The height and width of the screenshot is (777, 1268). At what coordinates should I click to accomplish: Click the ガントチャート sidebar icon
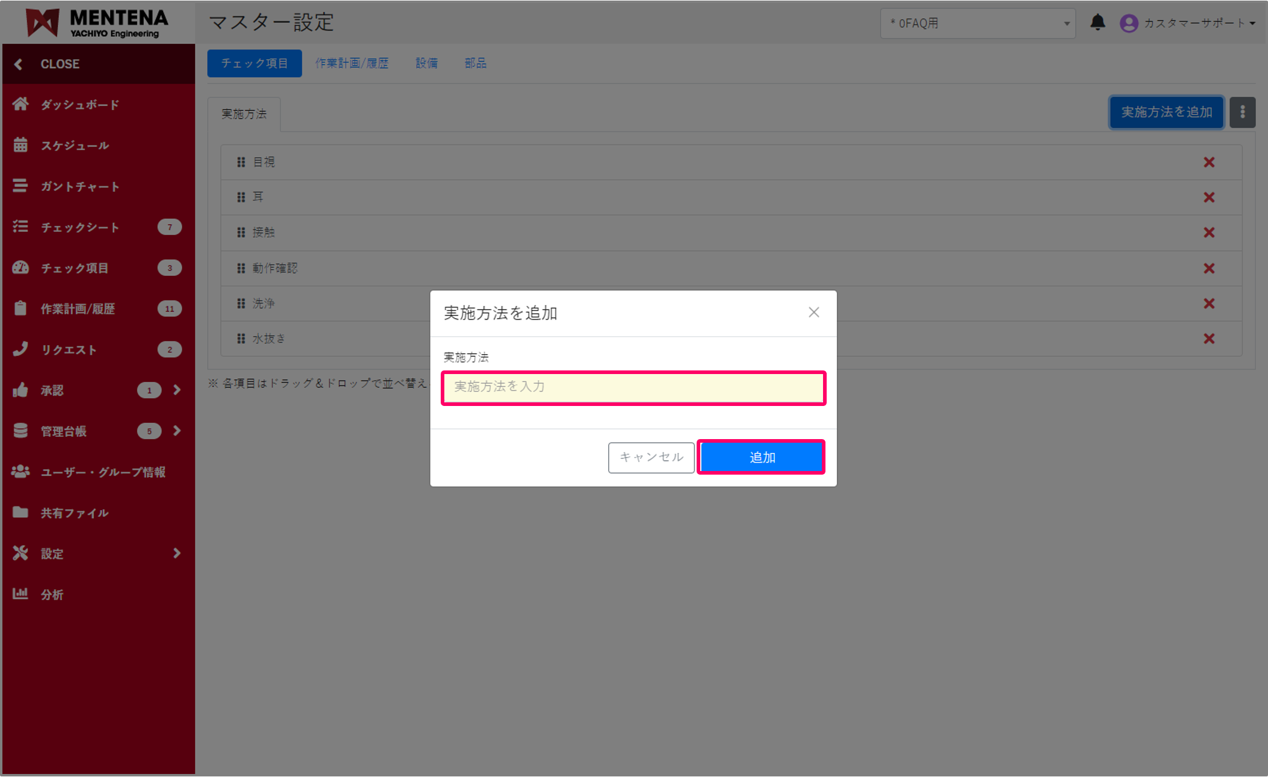click(20, 186)
